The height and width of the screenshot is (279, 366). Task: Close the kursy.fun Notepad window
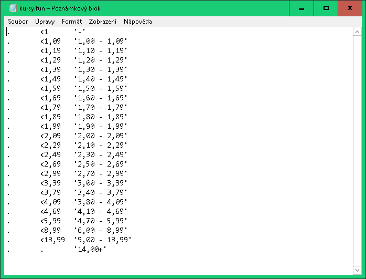pyautogui.click(x=350, y=8)
